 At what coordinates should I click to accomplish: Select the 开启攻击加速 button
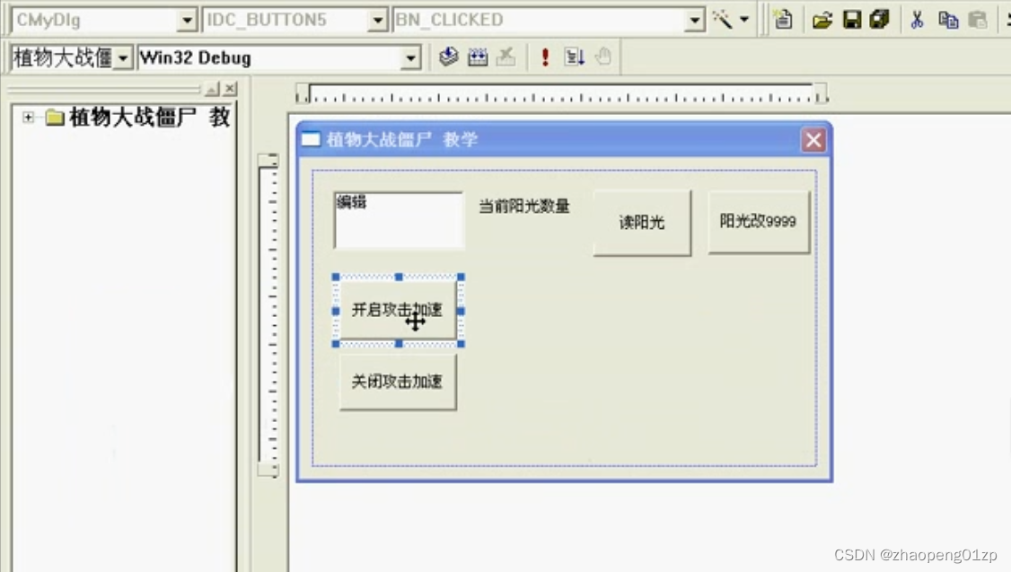click(x=398, y=310)
